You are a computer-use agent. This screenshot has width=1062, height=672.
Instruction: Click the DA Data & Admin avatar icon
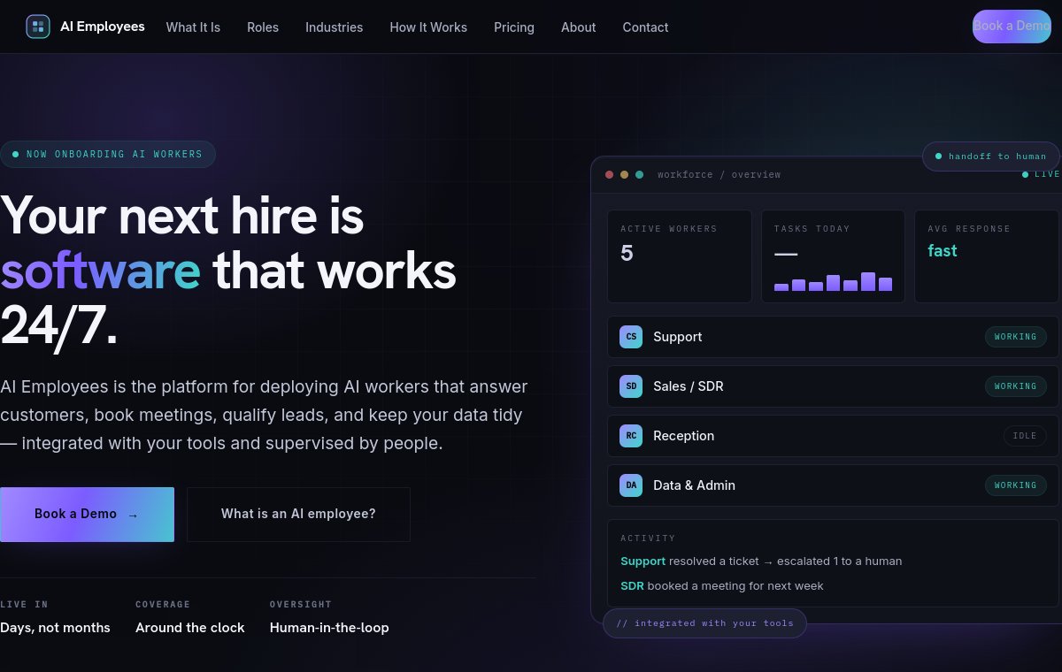(631, 485)
